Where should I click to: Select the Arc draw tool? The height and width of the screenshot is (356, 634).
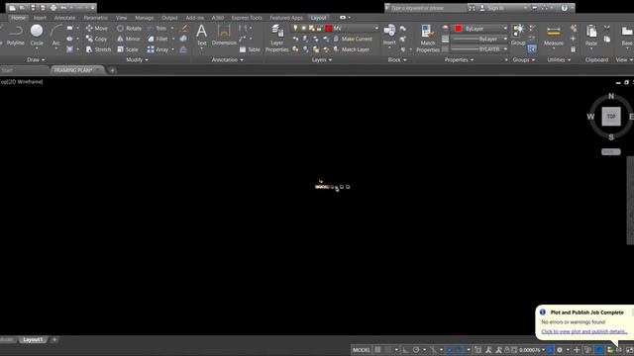[56, 36]
